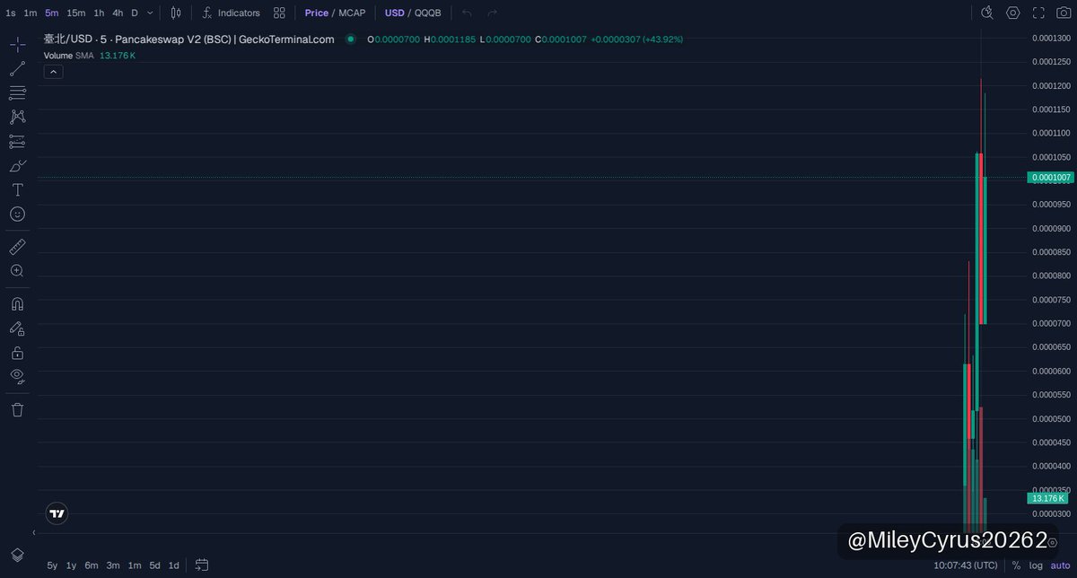
Task: Toggle auto scale
Action: coord(1060,565)
